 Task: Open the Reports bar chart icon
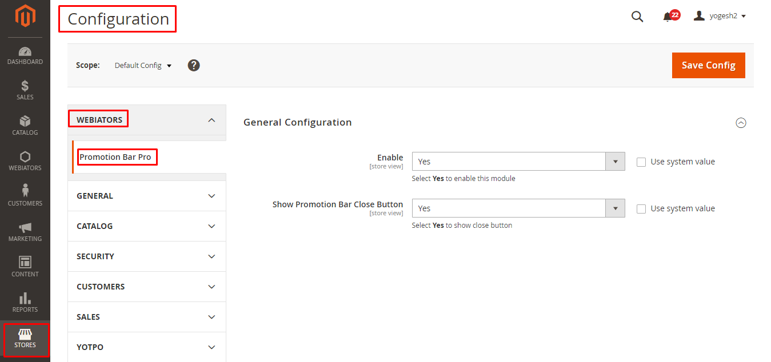(x=25, y=298)
